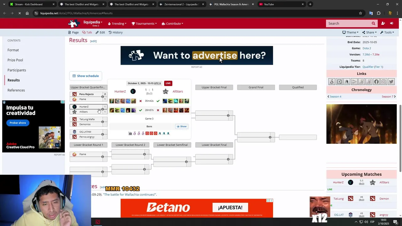Click the log in icon in header
The image size is (402, 226).
[x=392, y=24]
